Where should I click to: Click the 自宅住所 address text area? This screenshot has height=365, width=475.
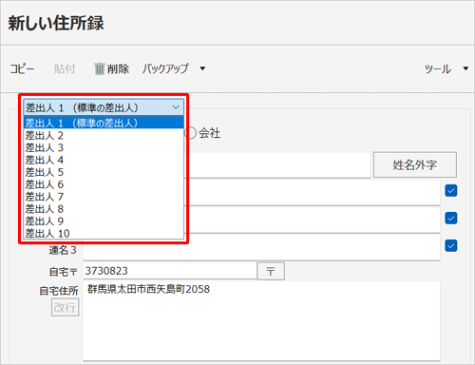coord(261,320)
